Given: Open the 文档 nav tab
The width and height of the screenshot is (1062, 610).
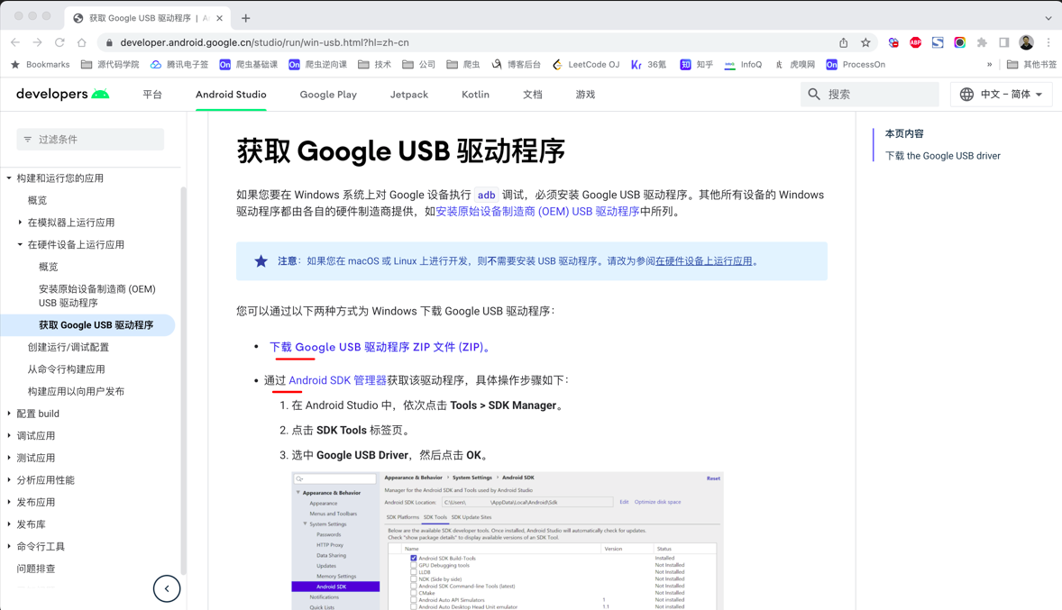Looking at the screenshot, I should (533, 94).
